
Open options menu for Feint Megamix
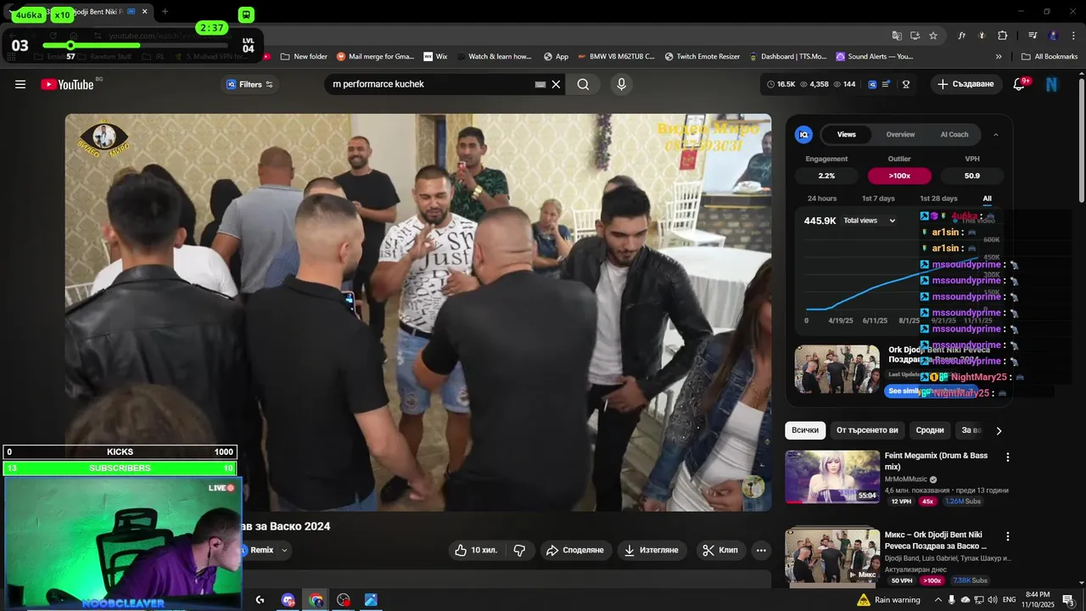tap(1008, 457)
